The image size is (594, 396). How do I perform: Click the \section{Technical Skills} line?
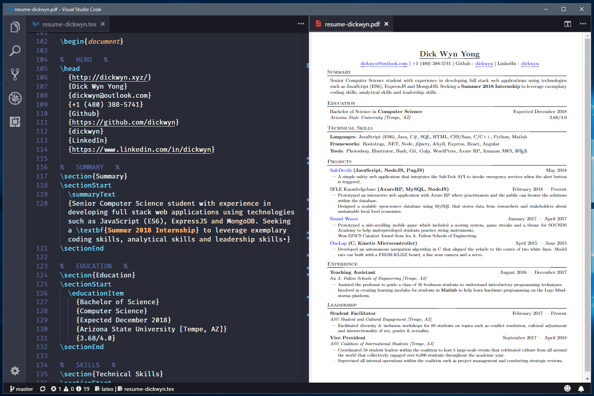(x=112, y=374)
